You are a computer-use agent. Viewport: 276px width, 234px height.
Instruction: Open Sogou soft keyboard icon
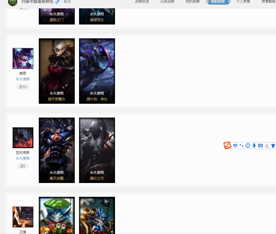260,146
